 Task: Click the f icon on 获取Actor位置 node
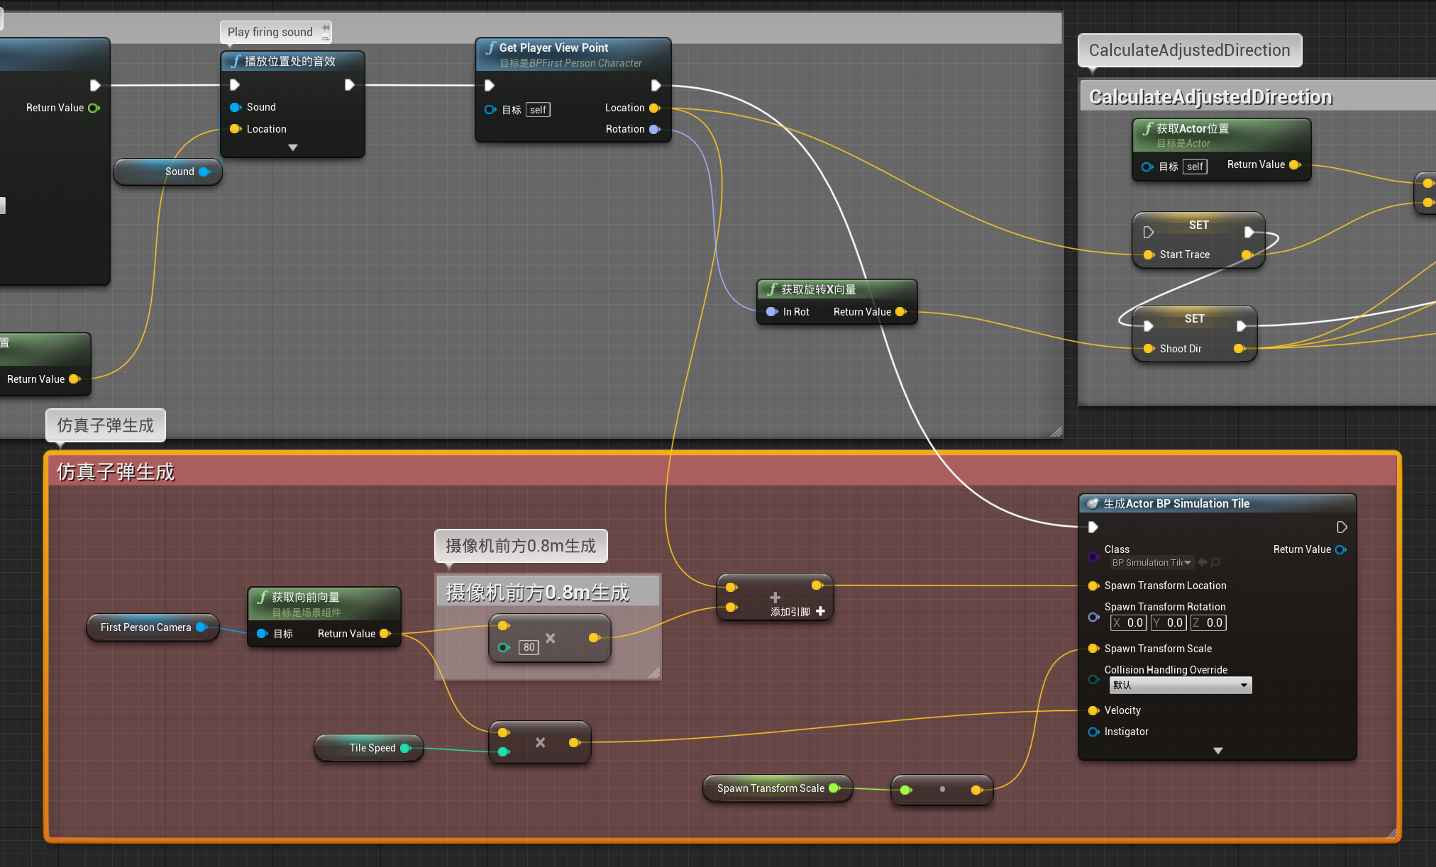click(1147, 128)
